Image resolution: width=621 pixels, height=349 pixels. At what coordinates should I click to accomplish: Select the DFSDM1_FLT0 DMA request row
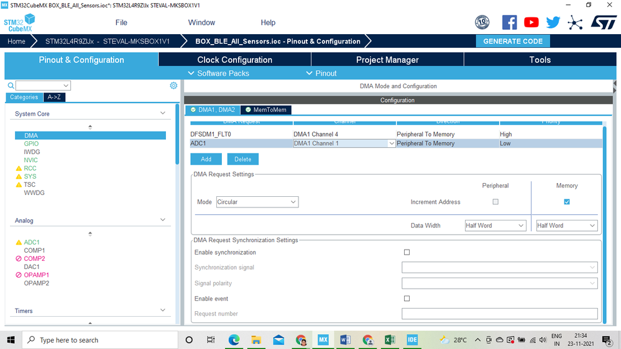[x=396, y=134]
